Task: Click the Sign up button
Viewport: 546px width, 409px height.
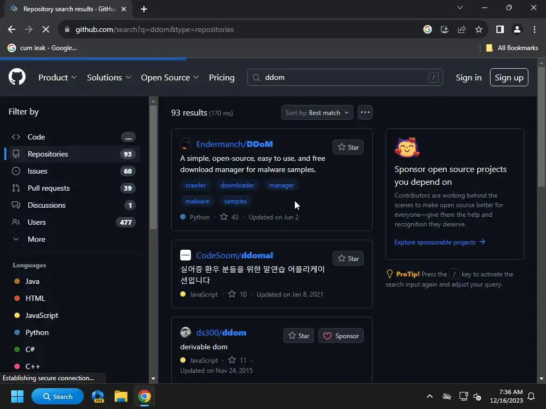Action: pyautogui.click(x=509, y=77)
